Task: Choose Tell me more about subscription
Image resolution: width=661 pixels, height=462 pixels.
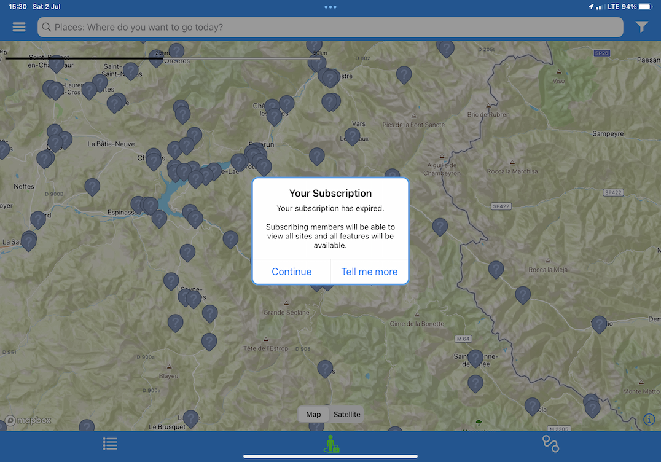Action: point(369,272)
